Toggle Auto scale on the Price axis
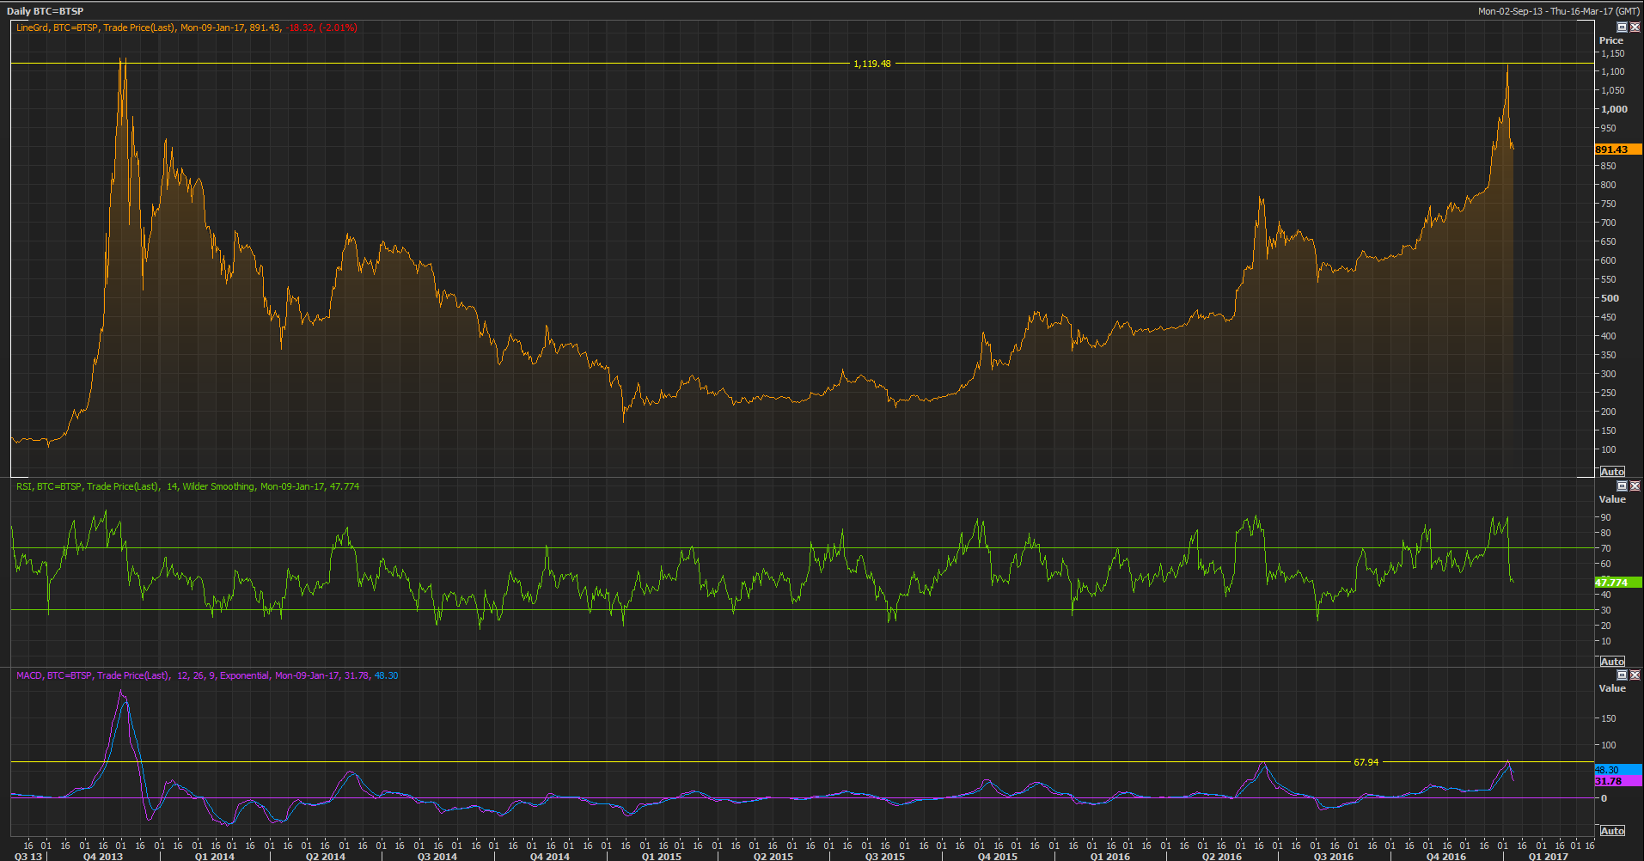Screen dimensions: 1644x861 coord(1612,472)
